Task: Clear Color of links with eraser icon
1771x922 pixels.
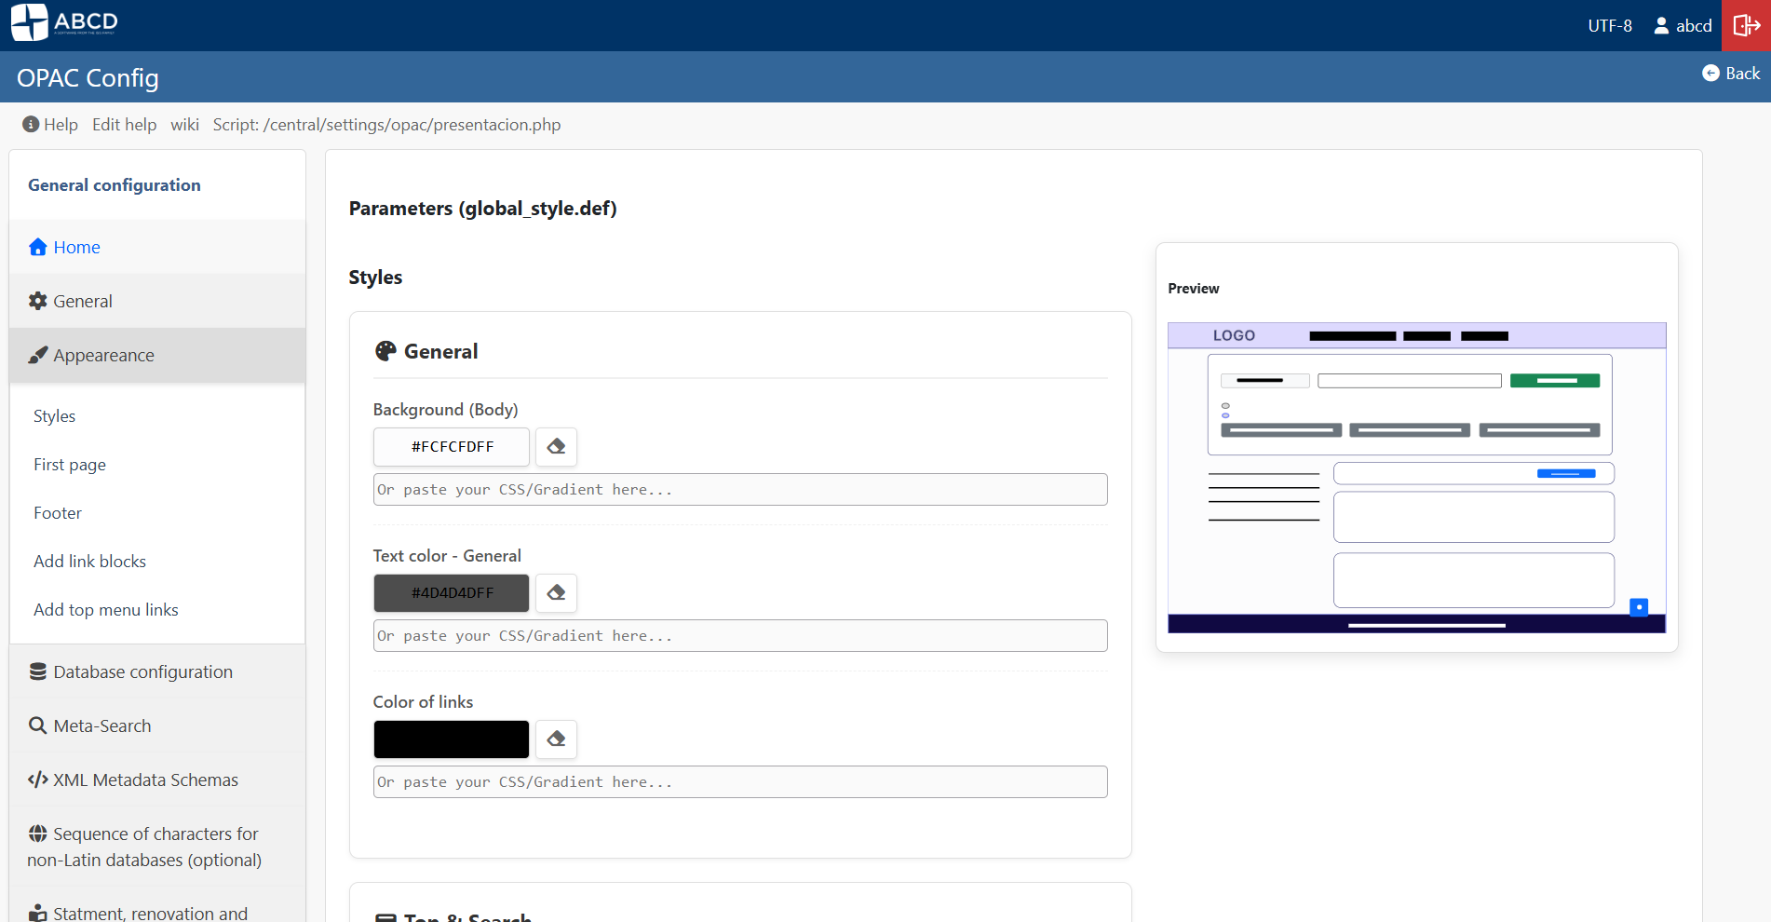Action: pos(557,739)
